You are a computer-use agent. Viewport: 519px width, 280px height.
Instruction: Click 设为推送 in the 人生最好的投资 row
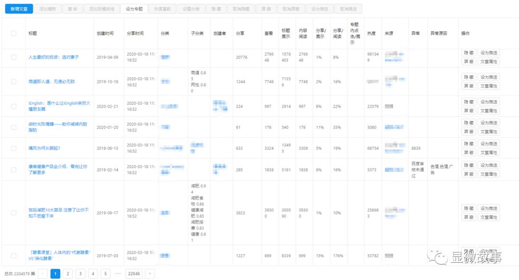click(489, 53)
